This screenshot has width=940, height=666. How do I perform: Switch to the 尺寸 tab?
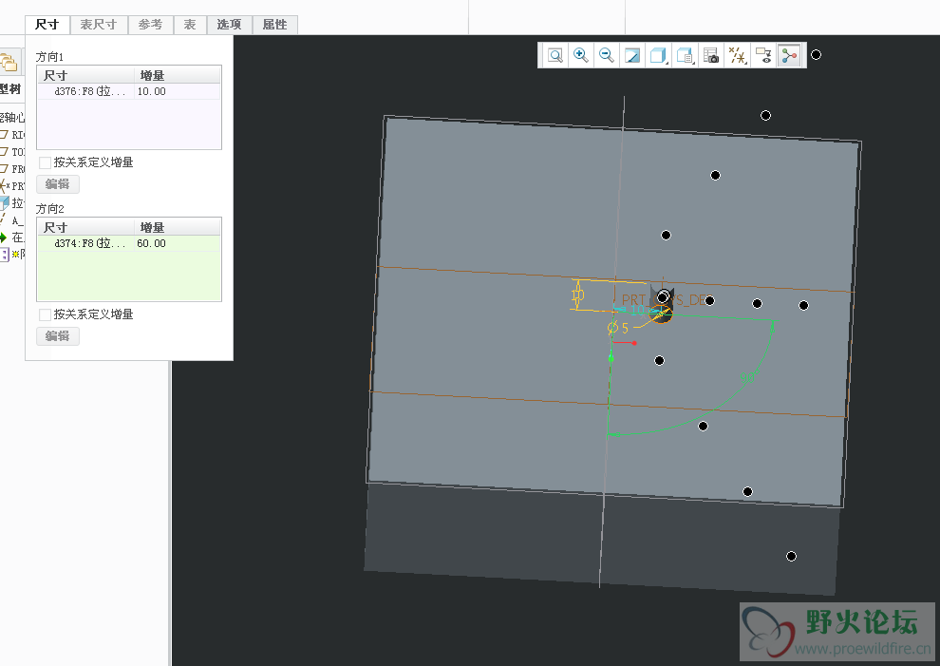point(47,25)
